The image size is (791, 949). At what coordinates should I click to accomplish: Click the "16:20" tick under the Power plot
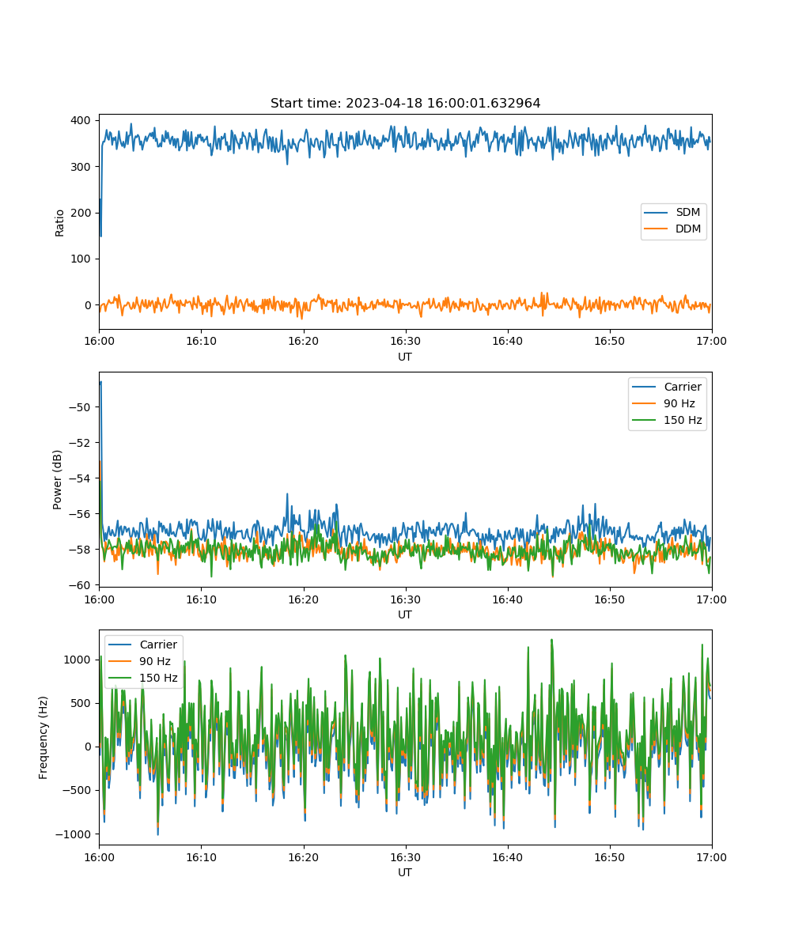303,599
